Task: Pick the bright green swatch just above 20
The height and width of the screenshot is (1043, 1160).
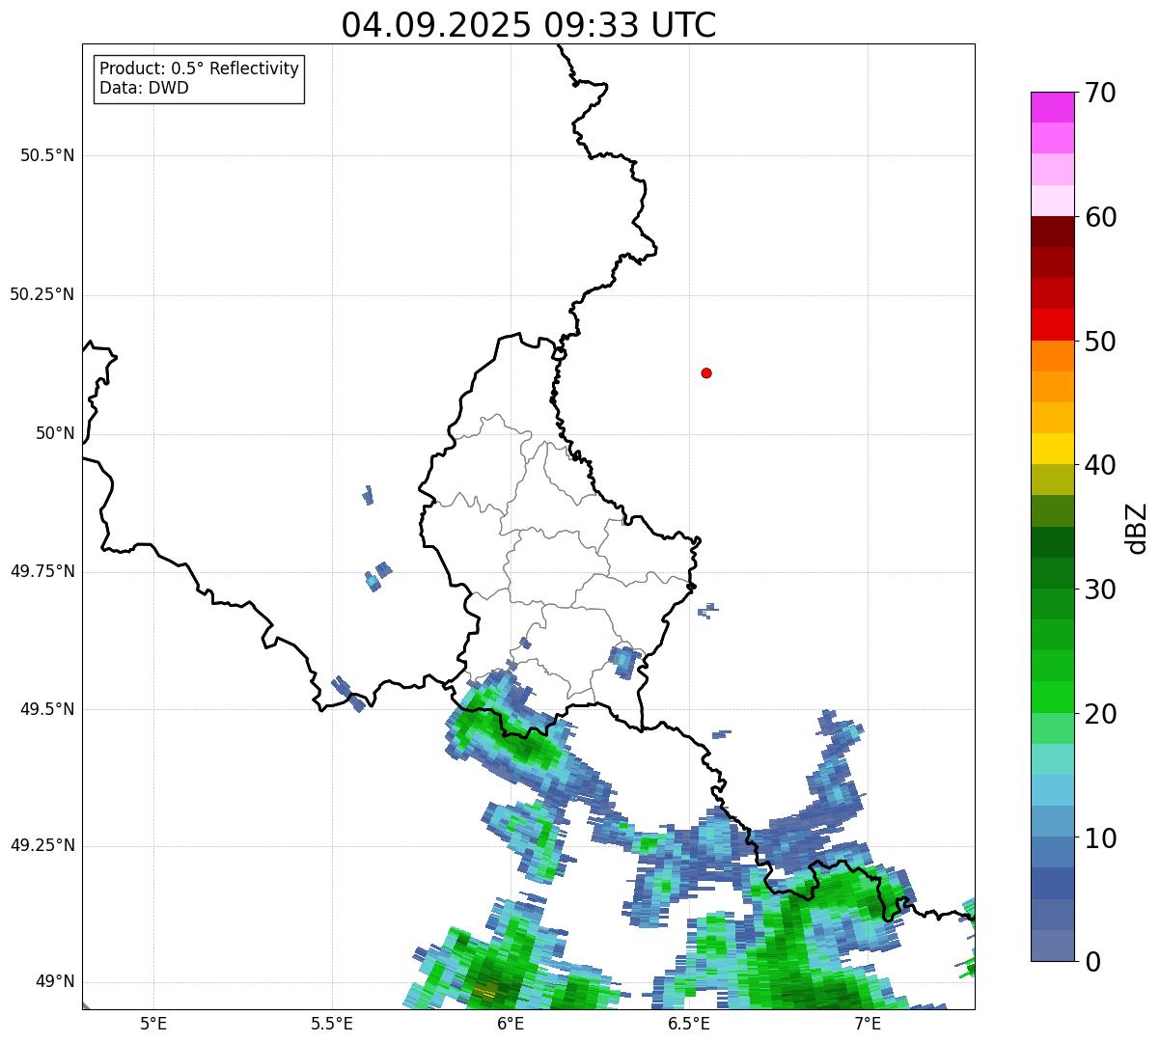Action: tap(1052, 698)
